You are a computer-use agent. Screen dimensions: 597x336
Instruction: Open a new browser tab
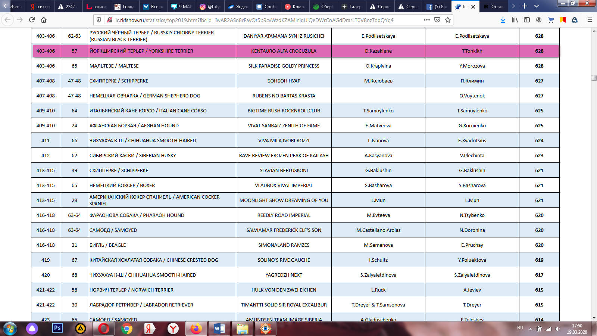525,6
